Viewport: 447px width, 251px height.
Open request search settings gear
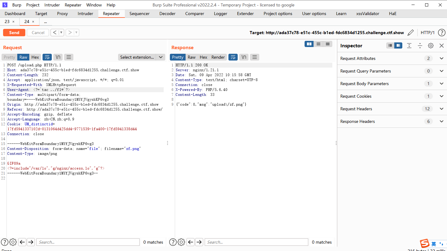coord(13,242)
